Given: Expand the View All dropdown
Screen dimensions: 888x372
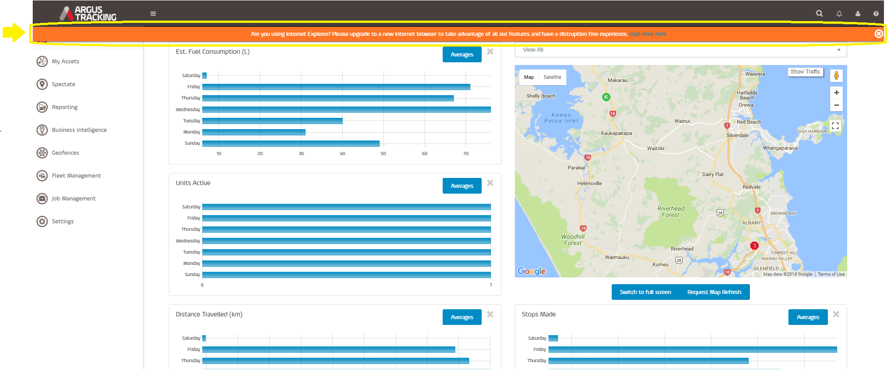Looking at the screenshot, I should pos(681,50).
